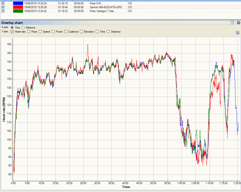This screenshot has height=192, width=241.
Task: Enable the Time Y axis checkbox
Action: tap(97, 32)
